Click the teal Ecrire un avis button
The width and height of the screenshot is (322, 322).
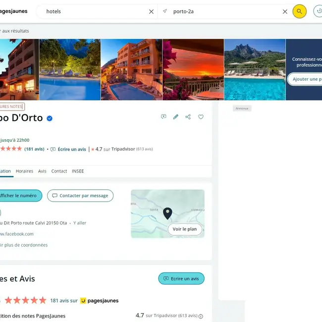coord(181,279)
